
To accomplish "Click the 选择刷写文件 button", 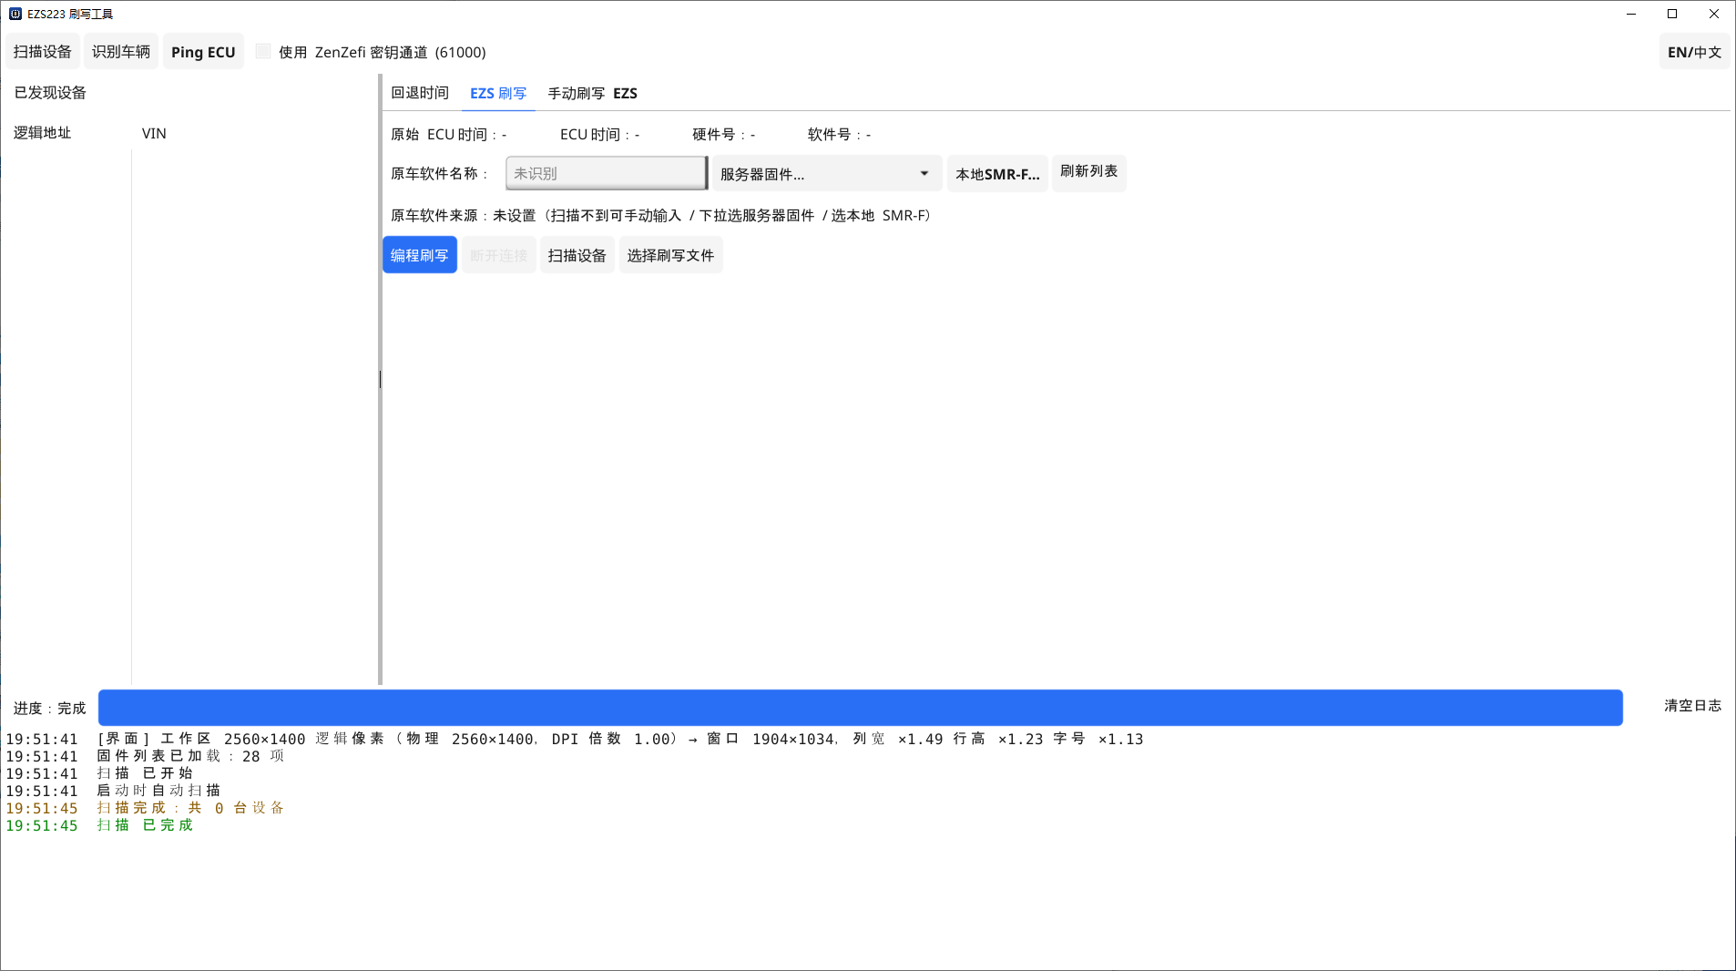I will pyautogui.click(x=671, y=255).
